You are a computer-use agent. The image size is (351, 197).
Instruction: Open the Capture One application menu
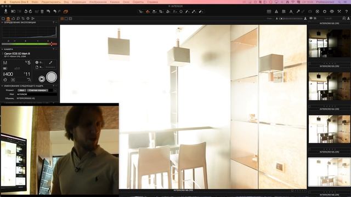click(19, 2)
